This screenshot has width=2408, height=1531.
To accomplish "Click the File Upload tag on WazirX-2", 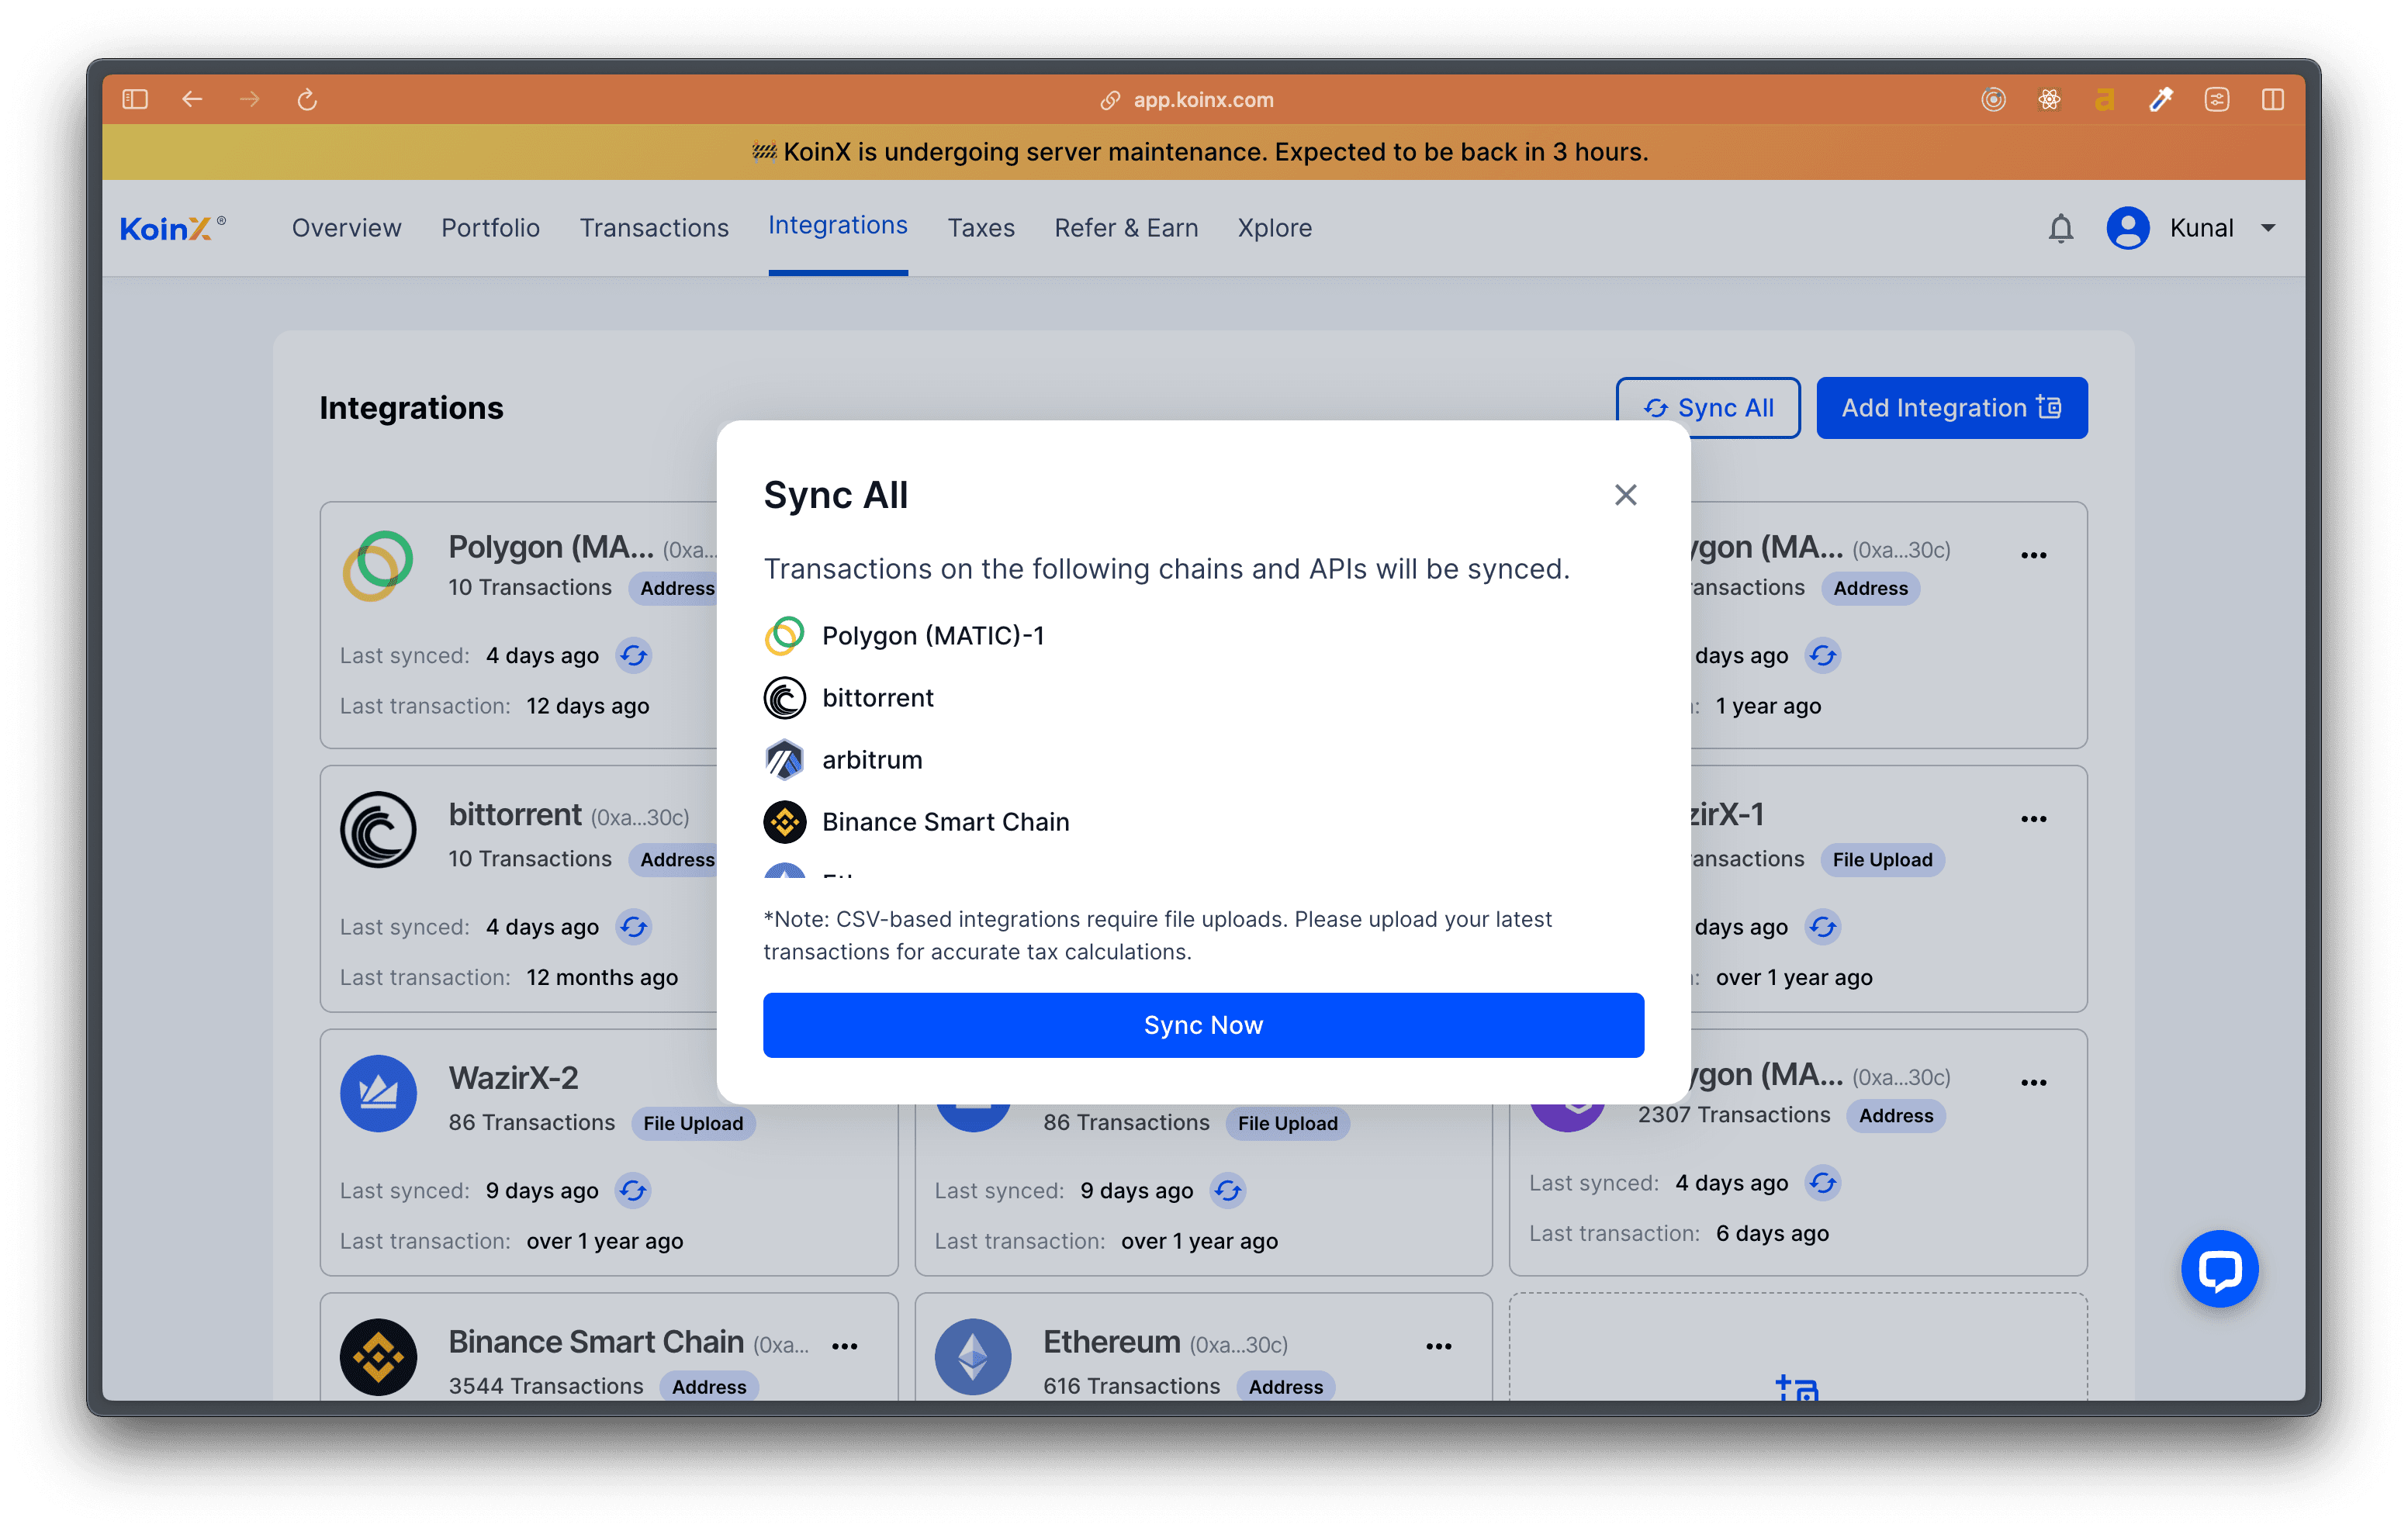I will pyautogui.click(x=692, y=1123).
